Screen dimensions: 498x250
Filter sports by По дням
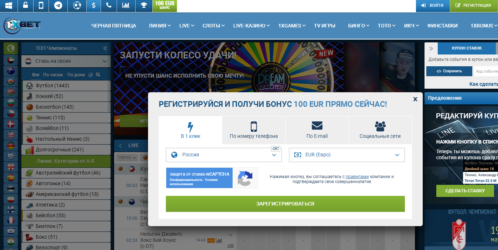(x=76, y=75)
